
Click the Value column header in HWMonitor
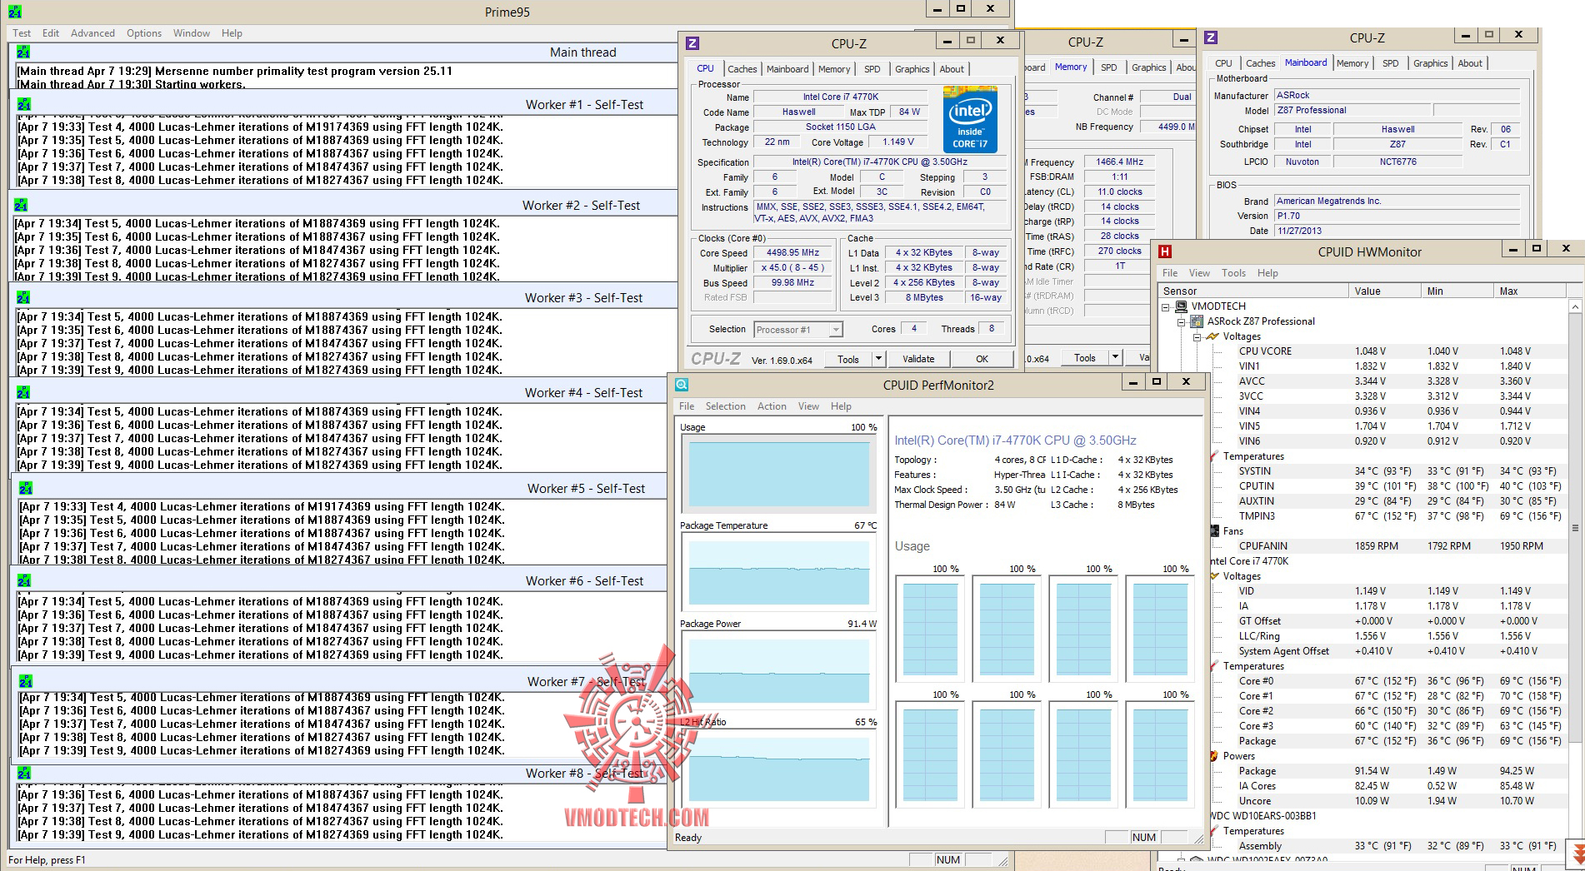(1384, 291)
